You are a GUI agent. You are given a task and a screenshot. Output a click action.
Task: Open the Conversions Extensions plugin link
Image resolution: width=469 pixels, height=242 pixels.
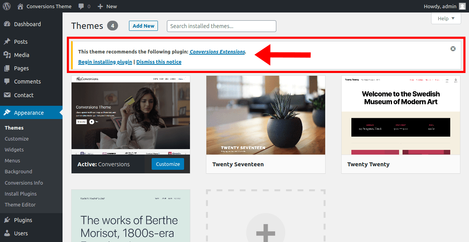point(217,52)
